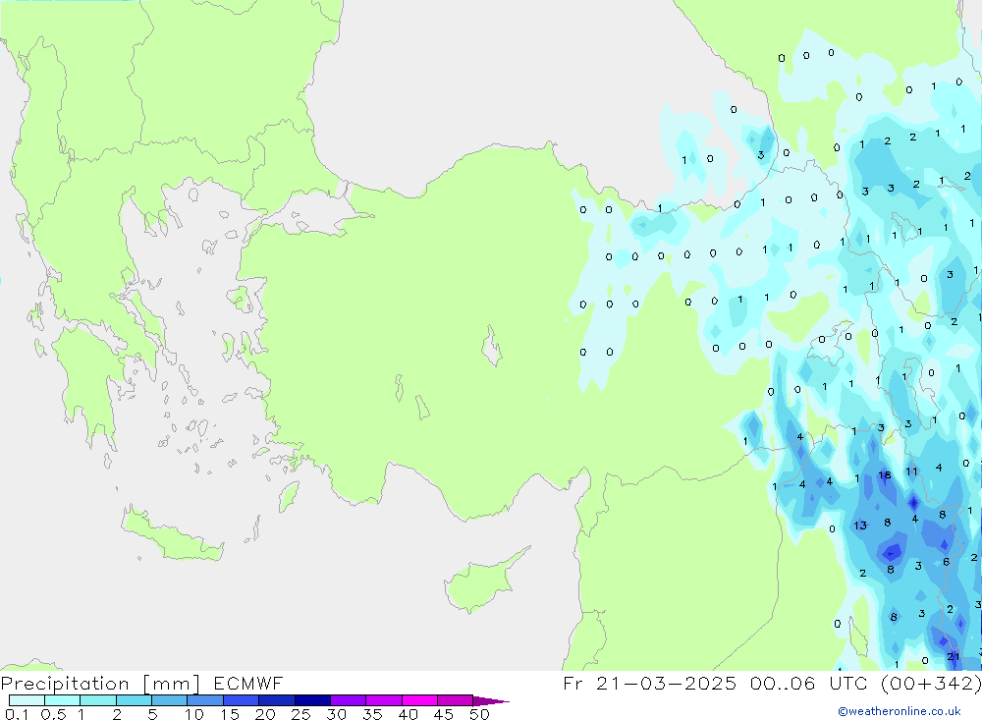Click the '[mm]' unit label
This screenshot has width=982, height=720.
172,683
